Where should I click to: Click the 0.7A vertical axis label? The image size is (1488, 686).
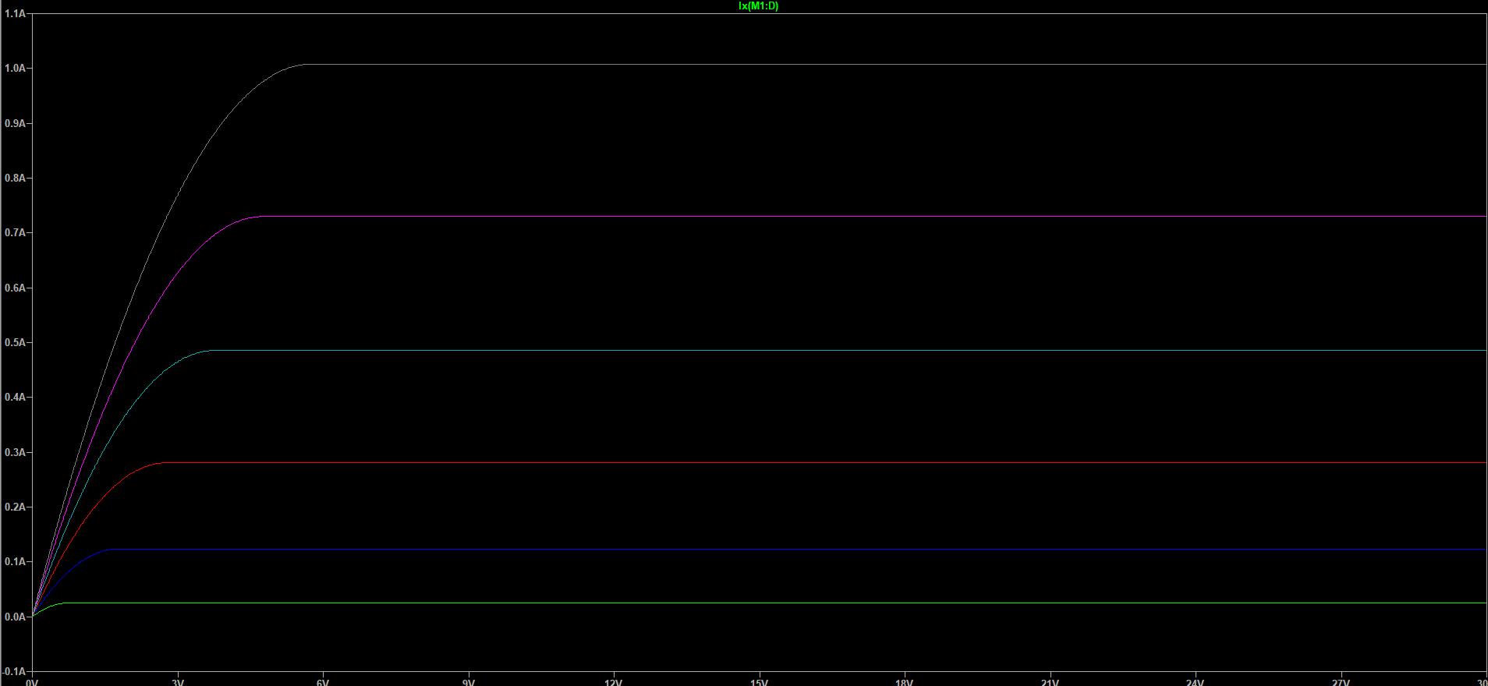[15, 233]
